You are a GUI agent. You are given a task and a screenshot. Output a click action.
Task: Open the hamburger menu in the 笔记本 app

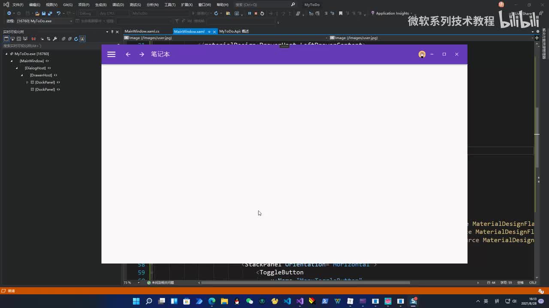(x=111, y=54)
